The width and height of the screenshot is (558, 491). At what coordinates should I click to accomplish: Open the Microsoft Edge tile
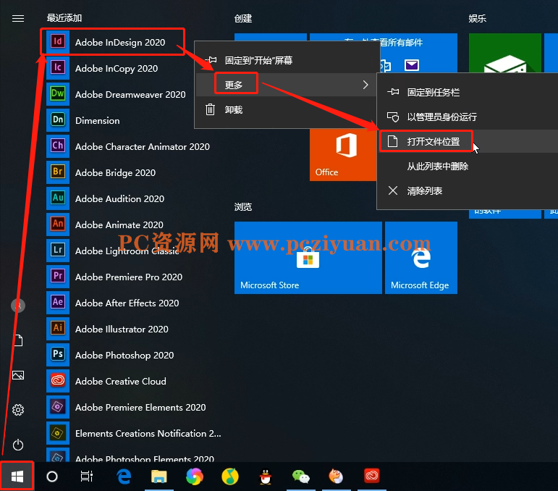421,258
